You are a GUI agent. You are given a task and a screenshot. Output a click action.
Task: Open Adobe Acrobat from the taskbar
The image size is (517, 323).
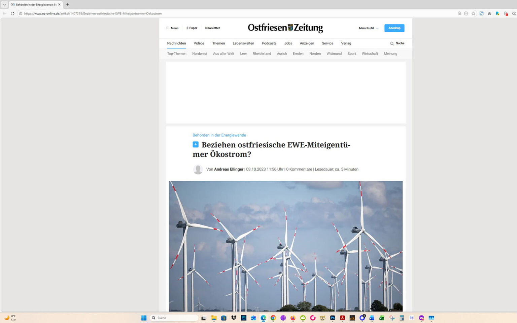pyautogui.click(x=342, y=318)
